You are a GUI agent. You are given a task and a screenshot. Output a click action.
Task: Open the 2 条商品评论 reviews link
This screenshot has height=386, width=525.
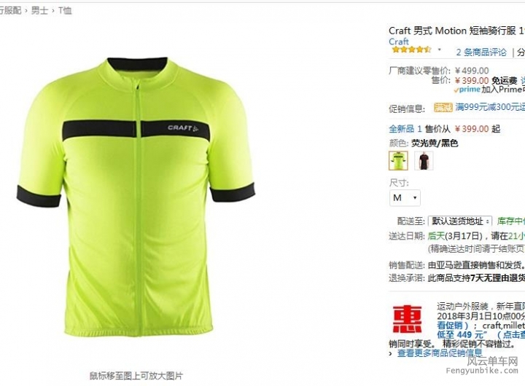(x=481, y=52)
